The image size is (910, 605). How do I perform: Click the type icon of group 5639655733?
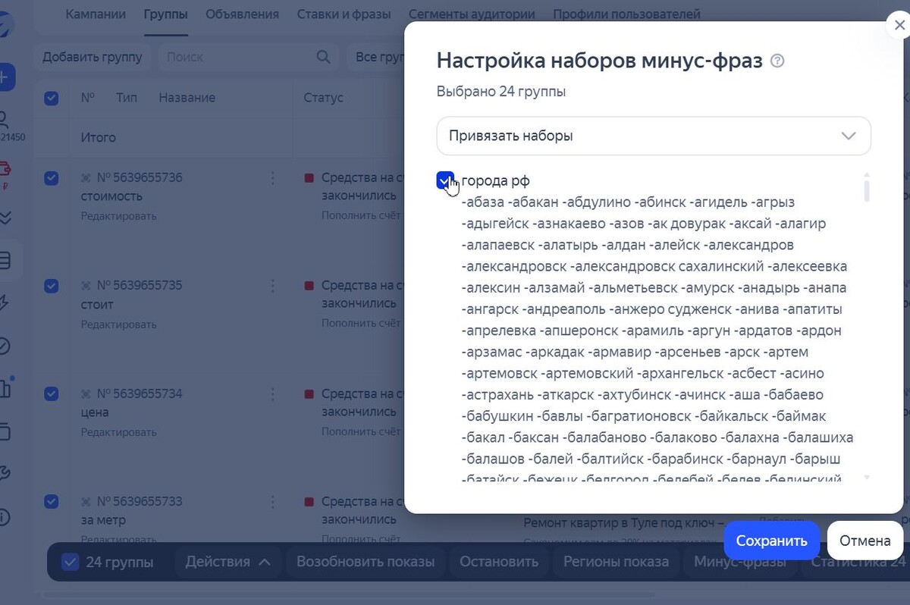click(86, 502)
